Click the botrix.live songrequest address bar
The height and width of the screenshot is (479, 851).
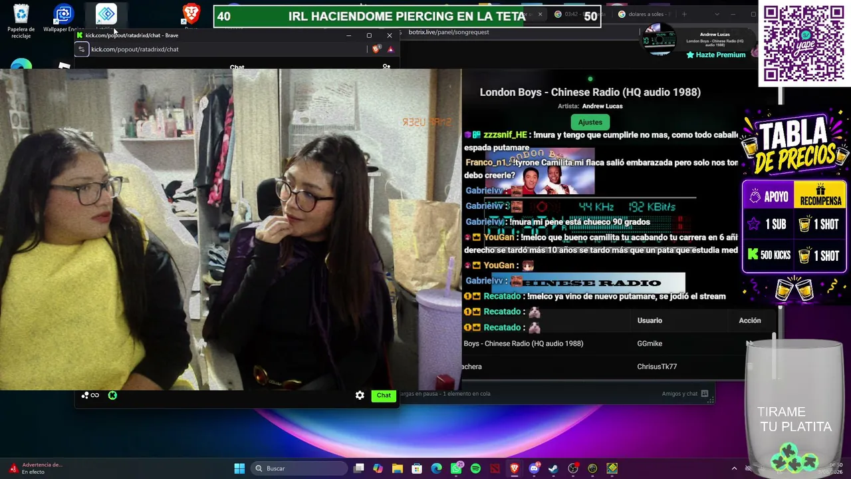tap(449, 32)
